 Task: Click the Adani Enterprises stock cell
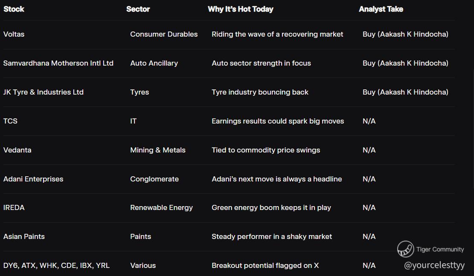33,179
